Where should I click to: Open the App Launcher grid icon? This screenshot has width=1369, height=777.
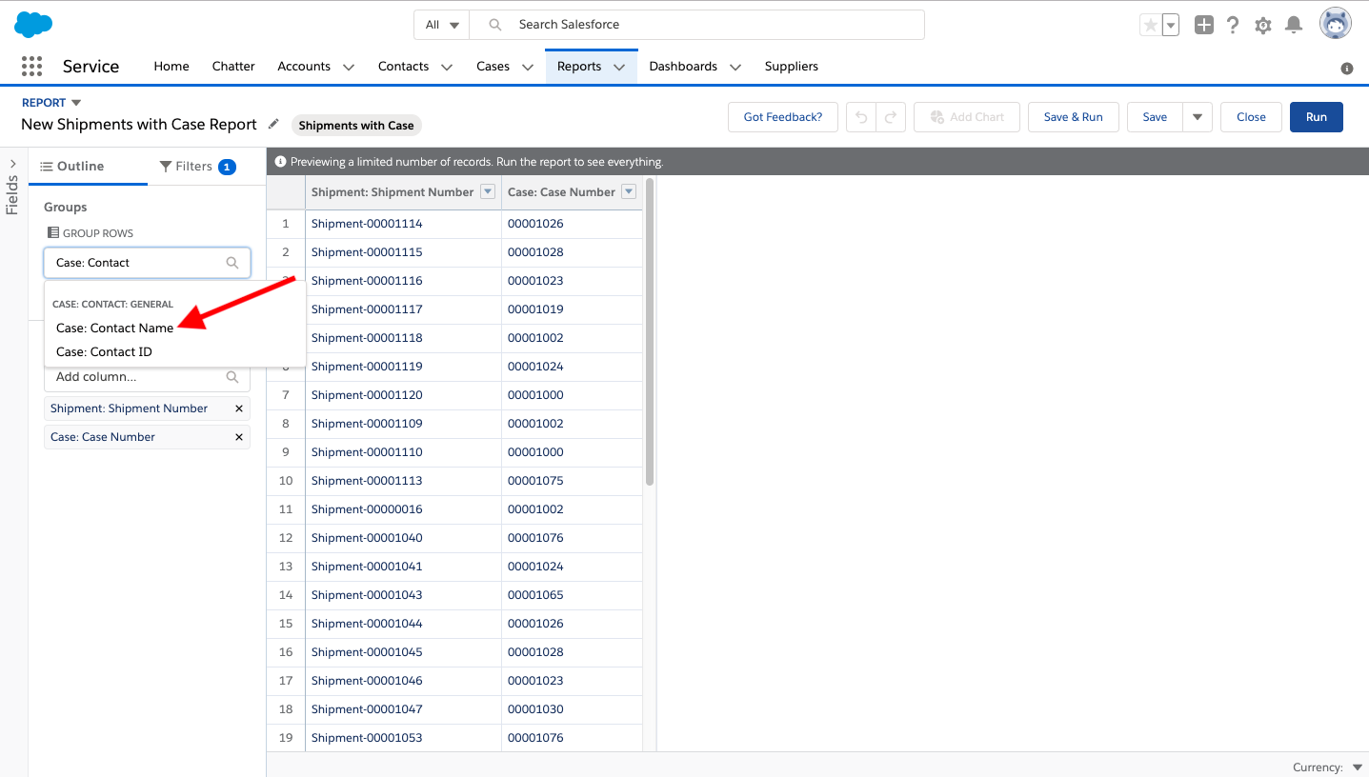pos(31,66)
